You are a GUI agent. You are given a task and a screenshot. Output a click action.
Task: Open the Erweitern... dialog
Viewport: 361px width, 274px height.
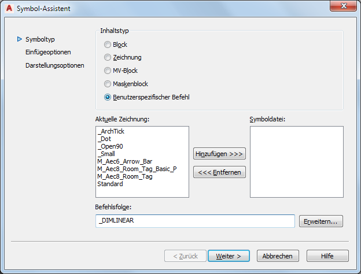[x=321, y=221]
